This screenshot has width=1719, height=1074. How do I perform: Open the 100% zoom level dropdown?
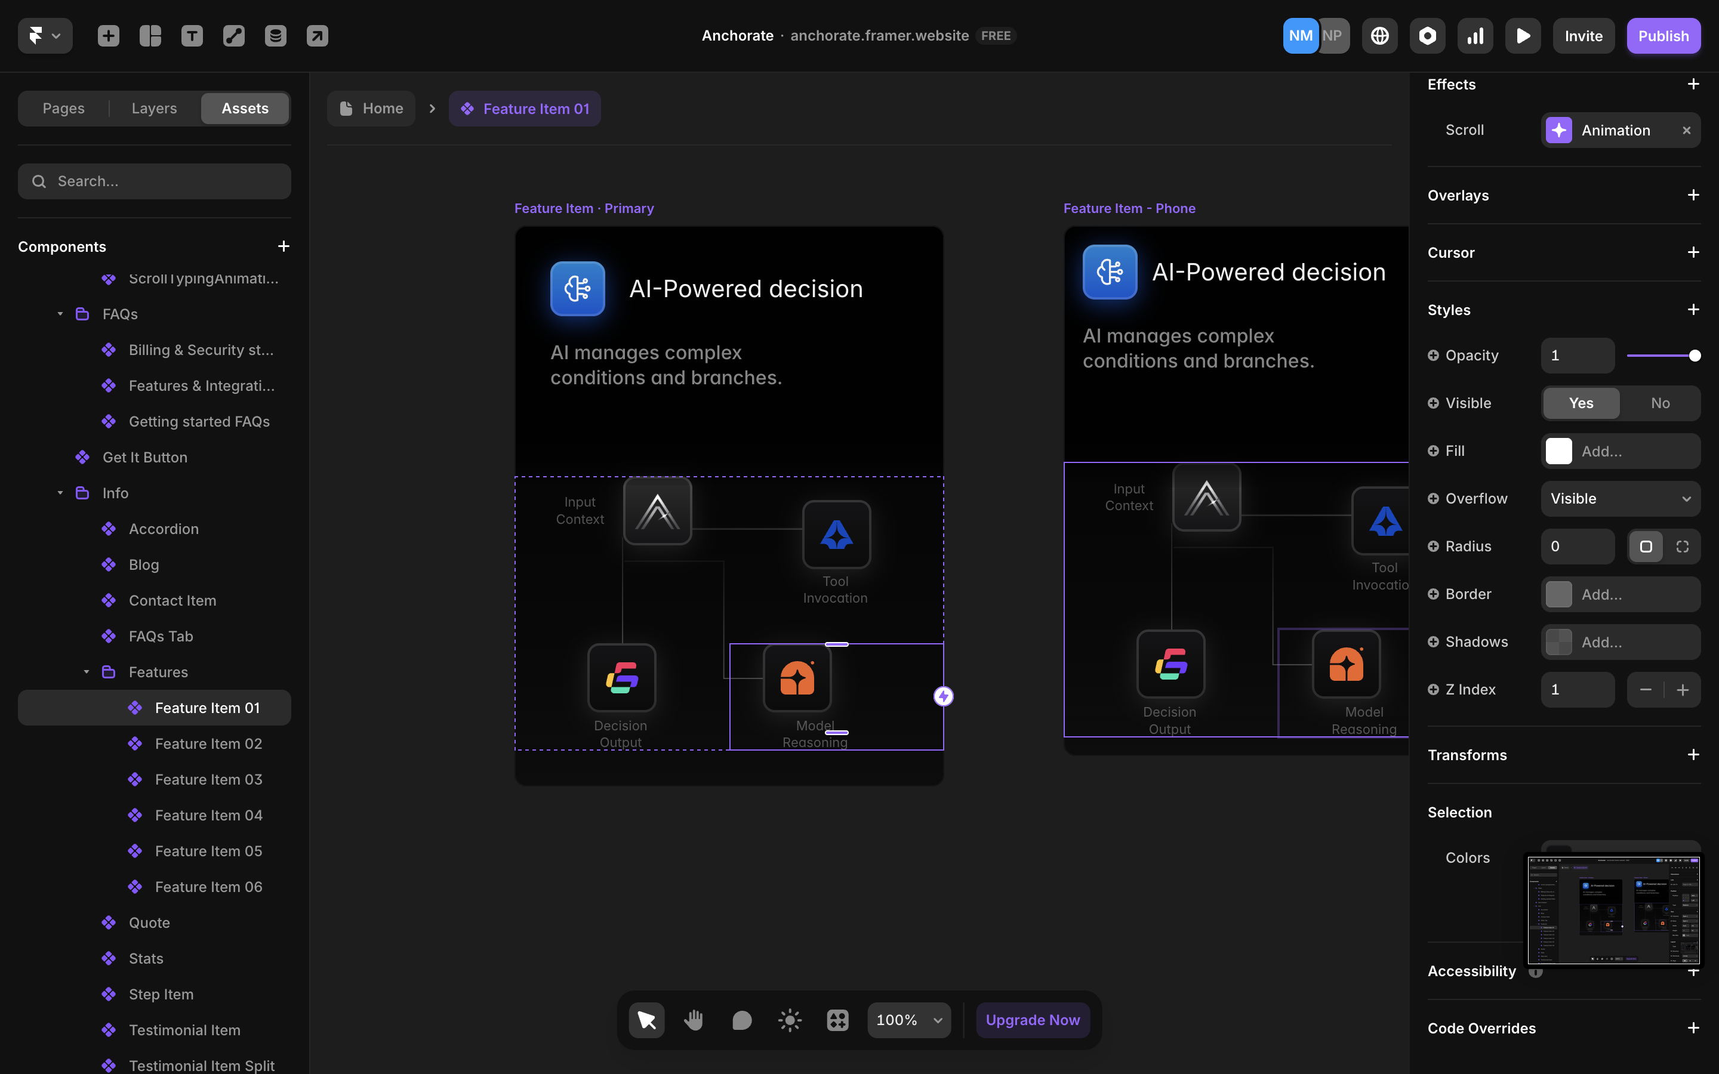(x=908, y=1020)
